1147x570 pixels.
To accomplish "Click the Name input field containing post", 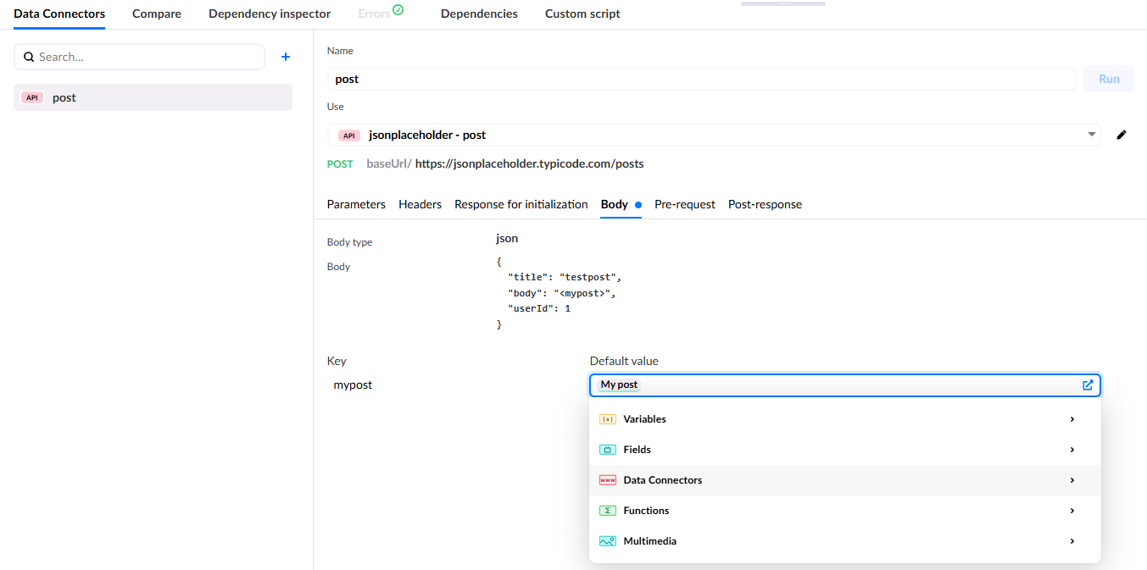I will tap(702, 79).
